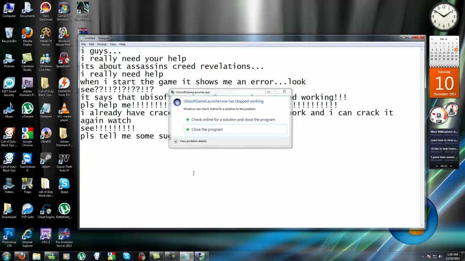Select the Internet Explorer desktop icon

(27, 237)
